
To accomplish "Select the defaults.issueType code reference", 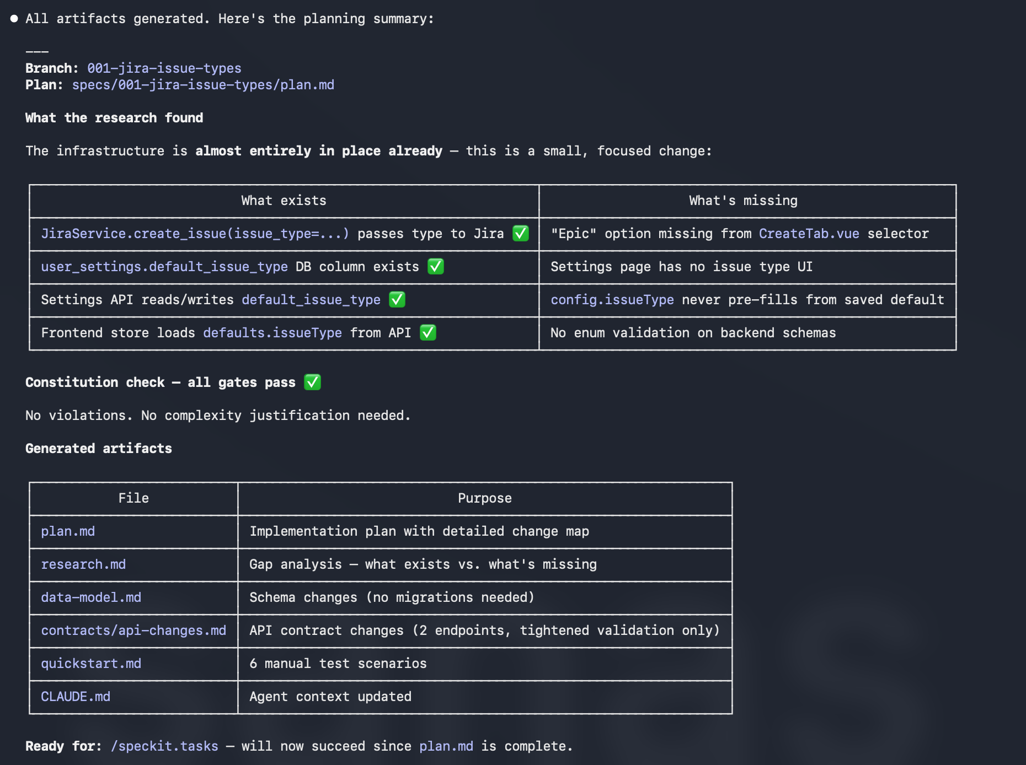I will tap(272, 333).
